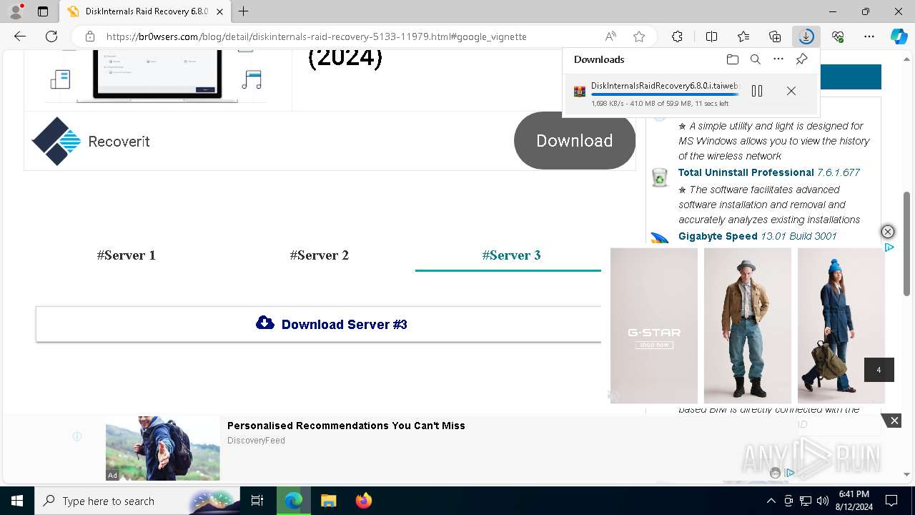Click the blue beanie model ad image

tap(841, 325)
